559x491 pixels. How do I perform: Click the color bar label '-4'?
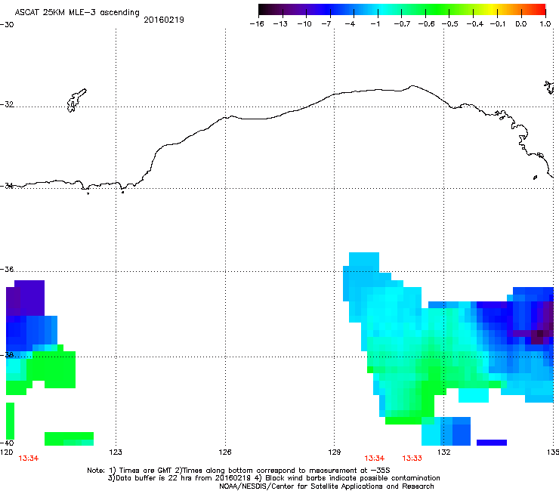(x=350, y=24)
